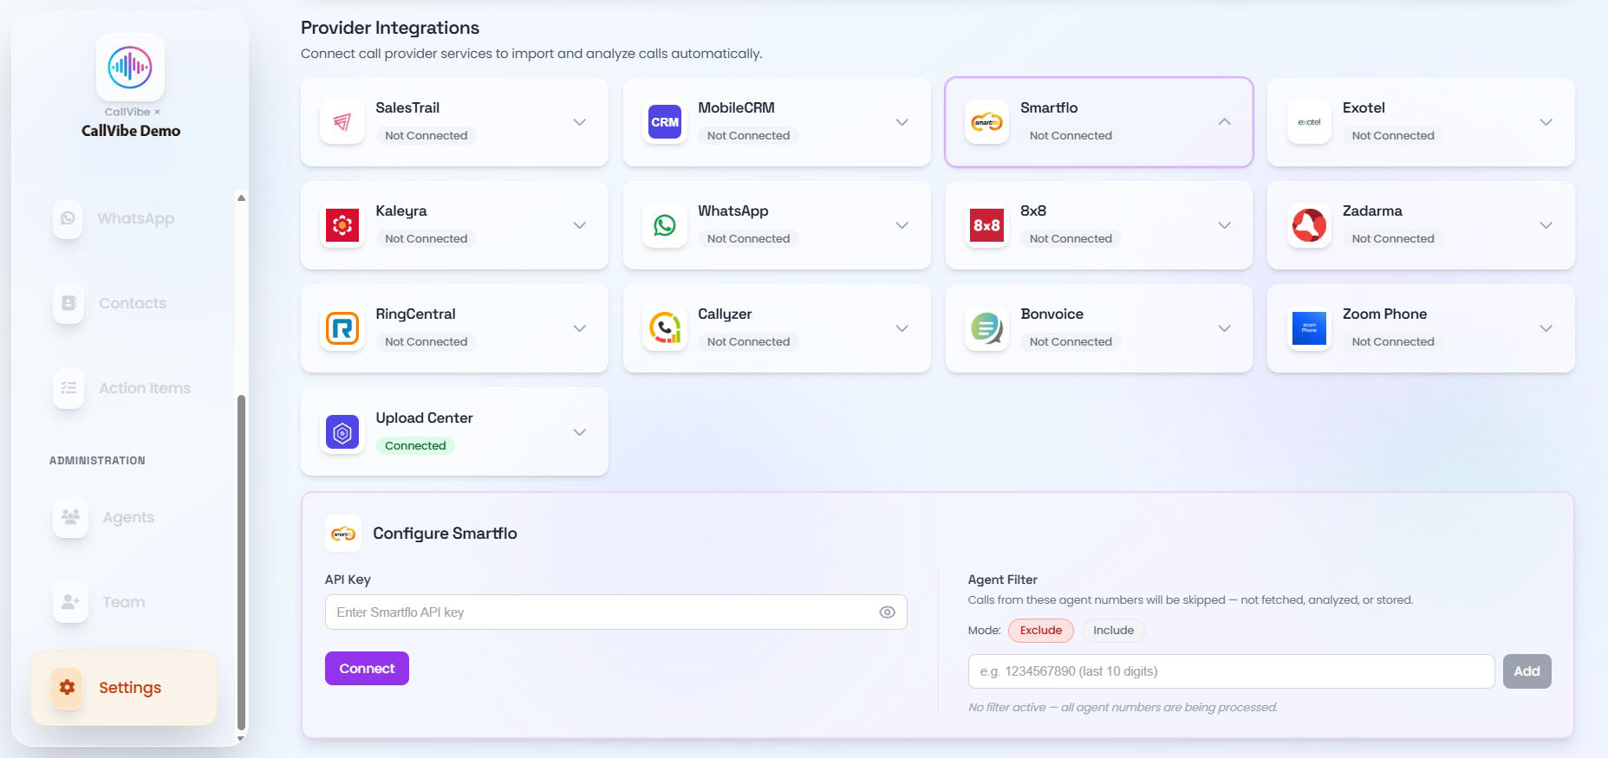The width and height of the screenshot is (1608, 758).
Task: Open Team in the sidebar
Action: 123,602
